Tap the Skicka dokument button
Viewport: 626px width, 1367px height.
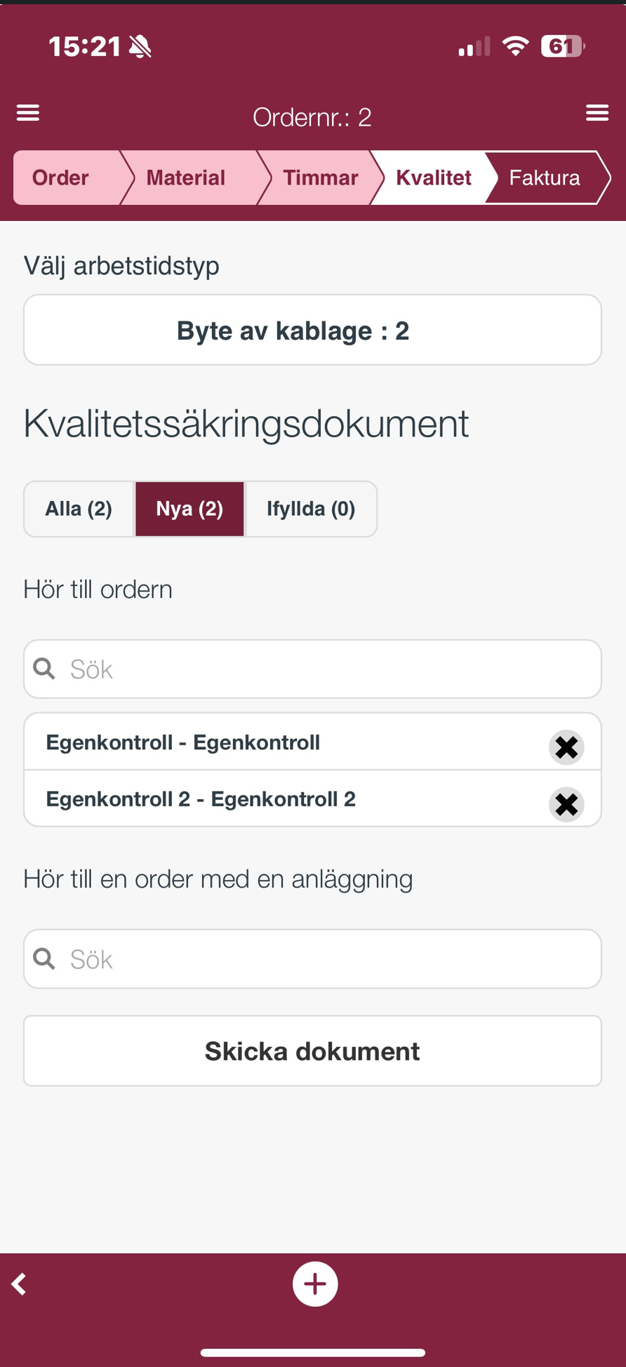tap(313, 1051)
